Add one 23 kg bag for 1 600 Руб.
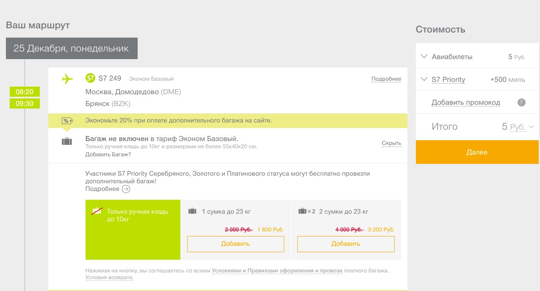The image size is (540, 291). 235,244
